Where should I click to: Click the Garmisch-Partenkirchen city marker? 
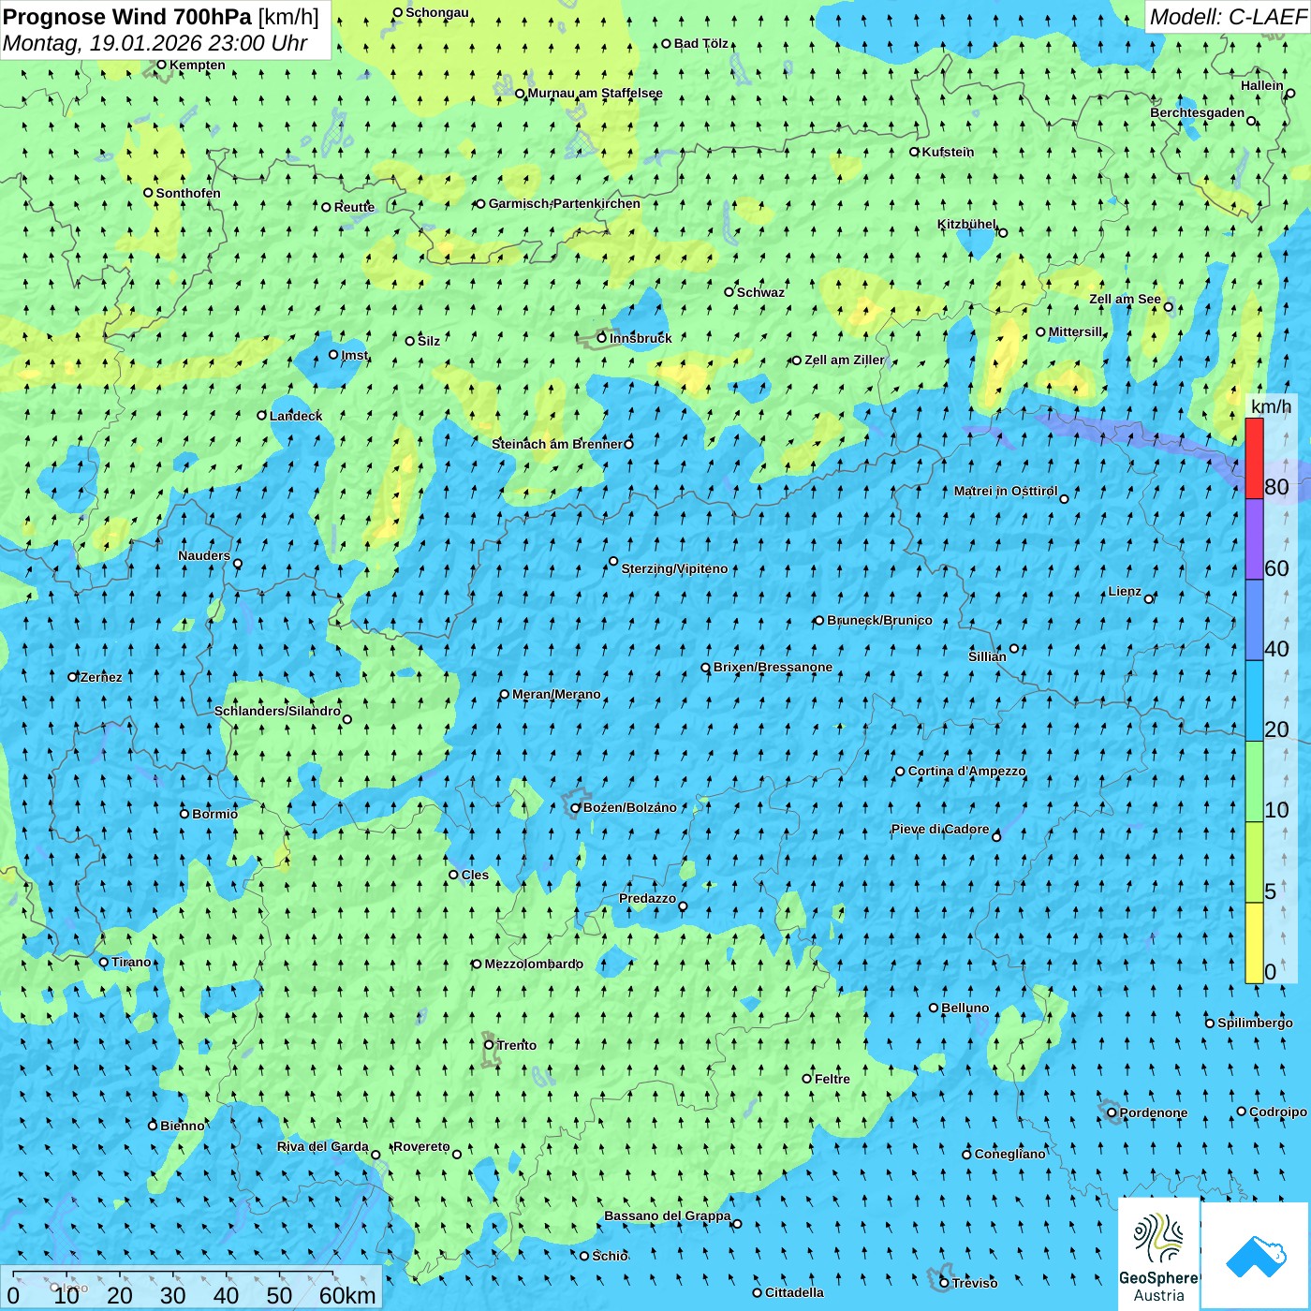coord(481,204)
